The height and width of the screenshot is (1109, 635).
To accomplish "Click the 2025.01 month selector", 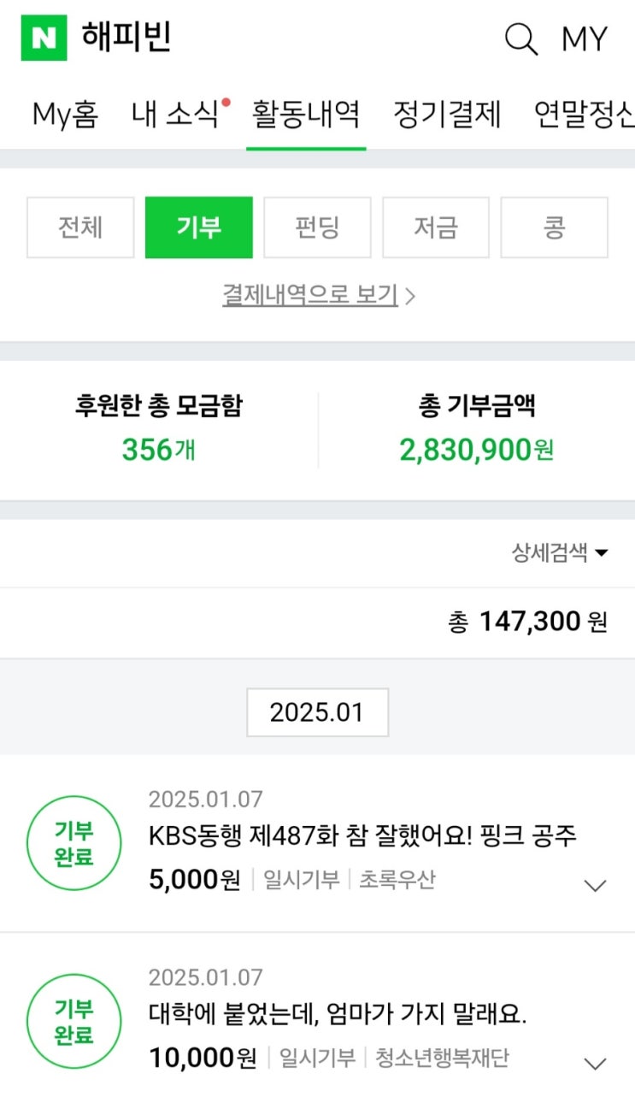I will 317,712.
